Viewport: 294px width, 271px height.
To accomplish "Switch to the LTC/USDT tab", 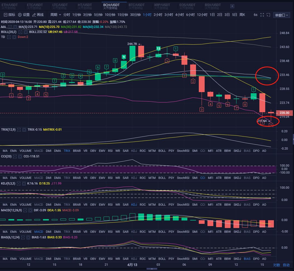I will click(60, 6).
